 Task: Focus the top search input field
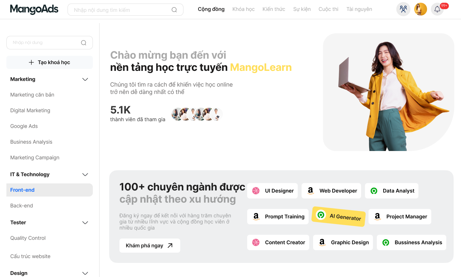click(125, 10)
